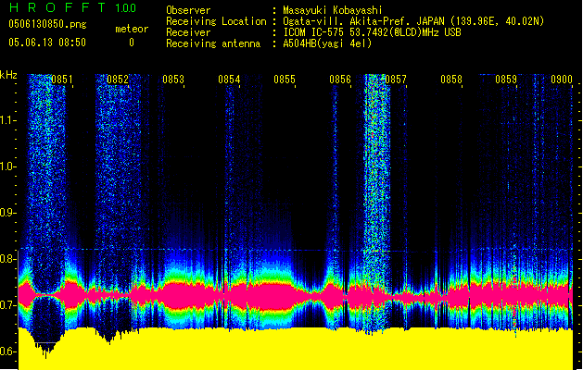Click the 0.7 kHz axis label
This screenshot has height=370, width=583.
pyautogui.click(x=7, y=305)
